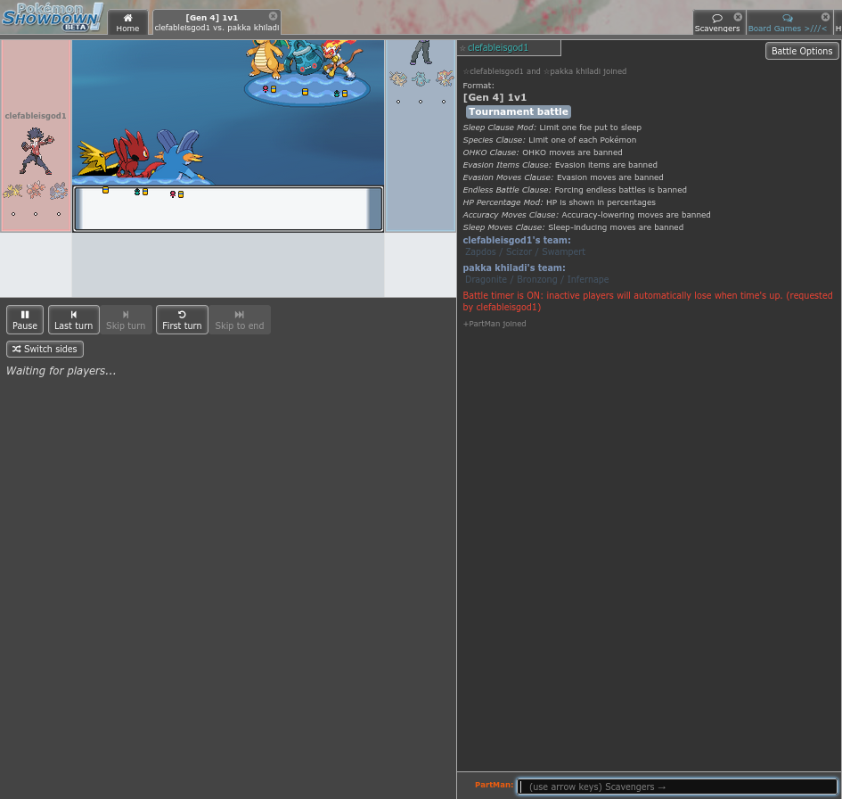Click Scizor in clefableisgod1's team list
The height and width of the screenshot is (799, 842).
pyautogui.click(x=519, y=252)
